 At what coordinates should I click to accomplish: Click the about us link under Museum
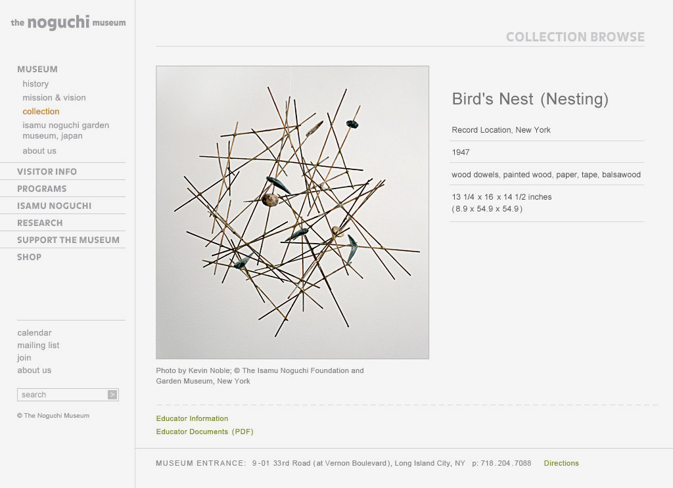[x=39, y=151]
